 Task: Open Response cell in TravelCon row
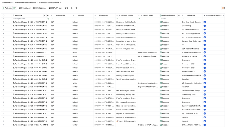(x=170, y=87)
